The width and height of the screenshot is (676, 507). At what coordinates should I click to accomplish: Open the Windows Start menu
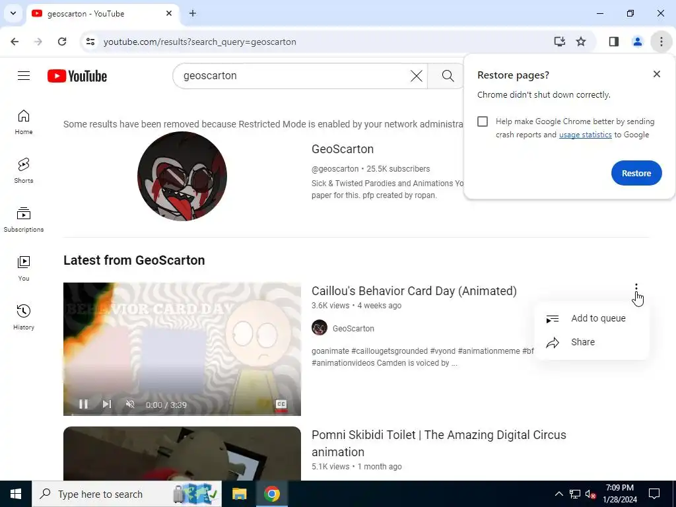pos(16,494)
